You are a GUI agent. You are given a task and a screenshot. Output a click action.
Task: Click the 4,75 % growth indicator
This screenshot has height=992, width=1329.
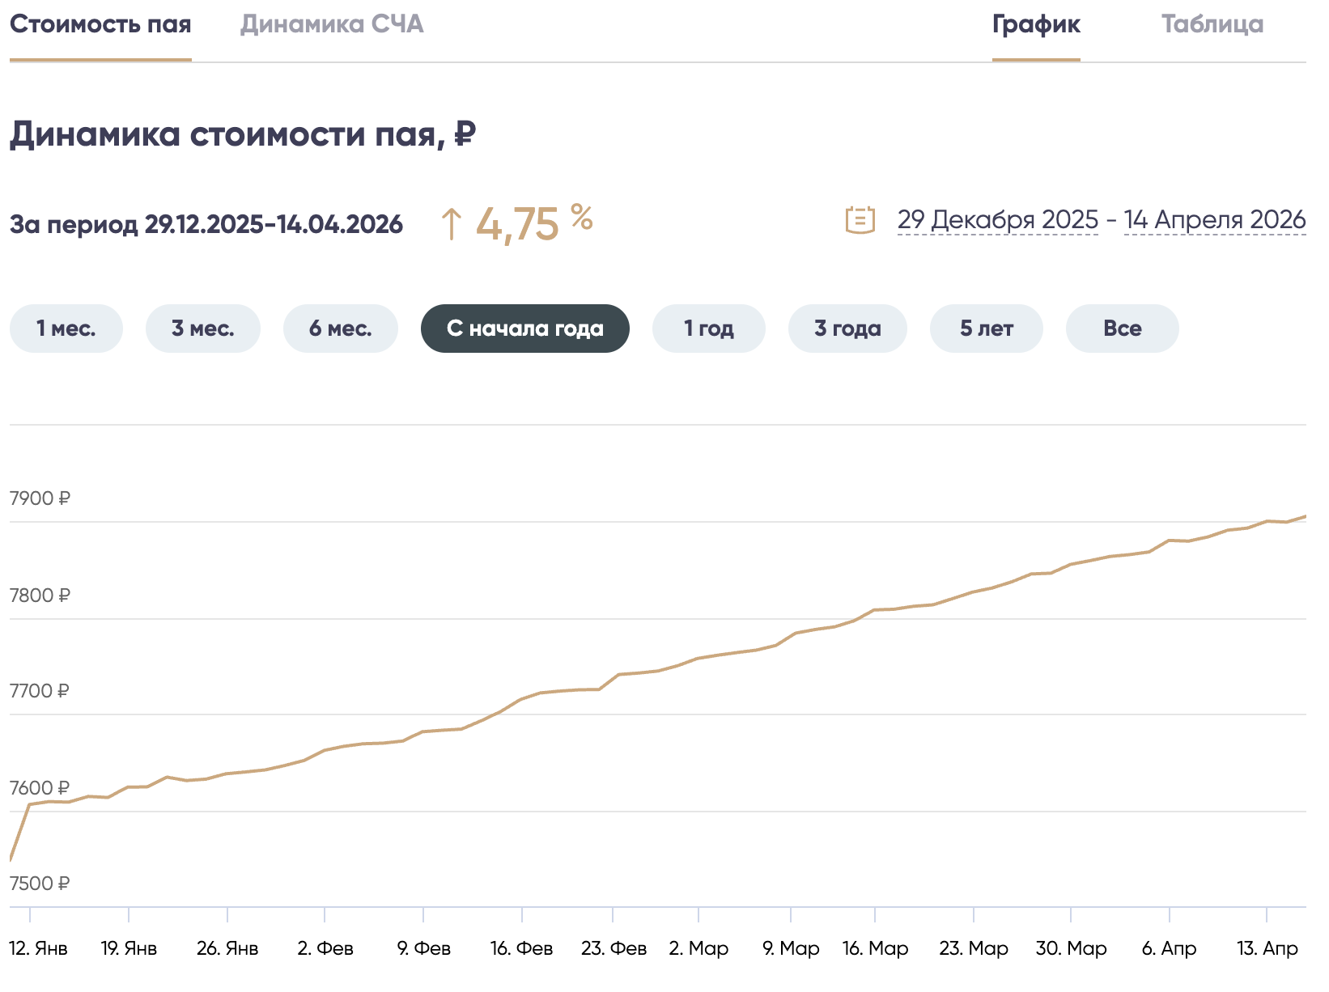click(516, 223)
